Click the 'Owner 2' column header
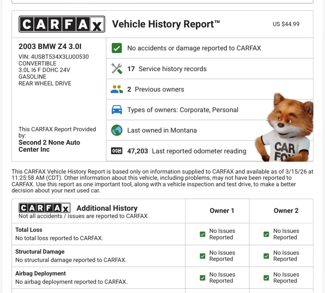325x293 pixels. point(286,211)
